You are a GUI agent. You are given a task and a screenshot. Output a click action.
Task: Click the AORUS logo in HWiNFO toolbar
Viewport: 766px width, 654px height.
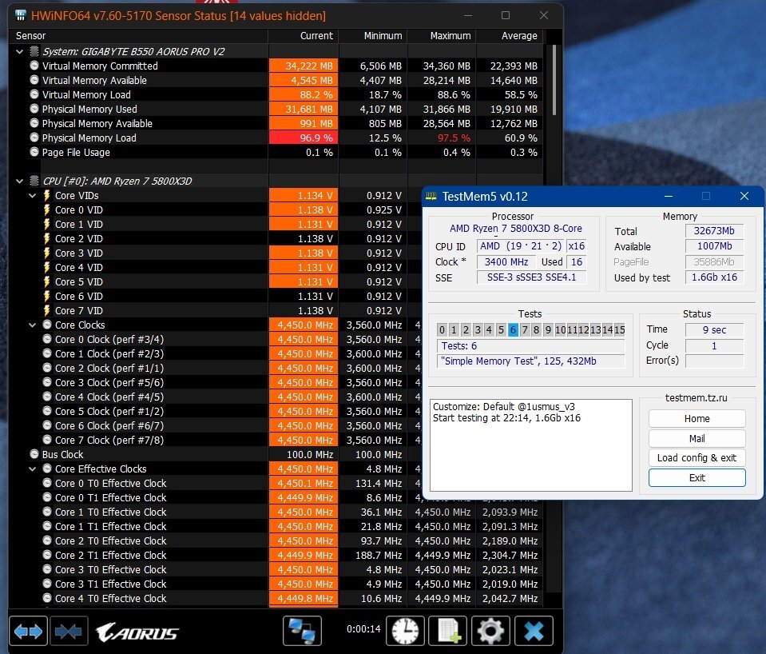(x=137, y=632)
